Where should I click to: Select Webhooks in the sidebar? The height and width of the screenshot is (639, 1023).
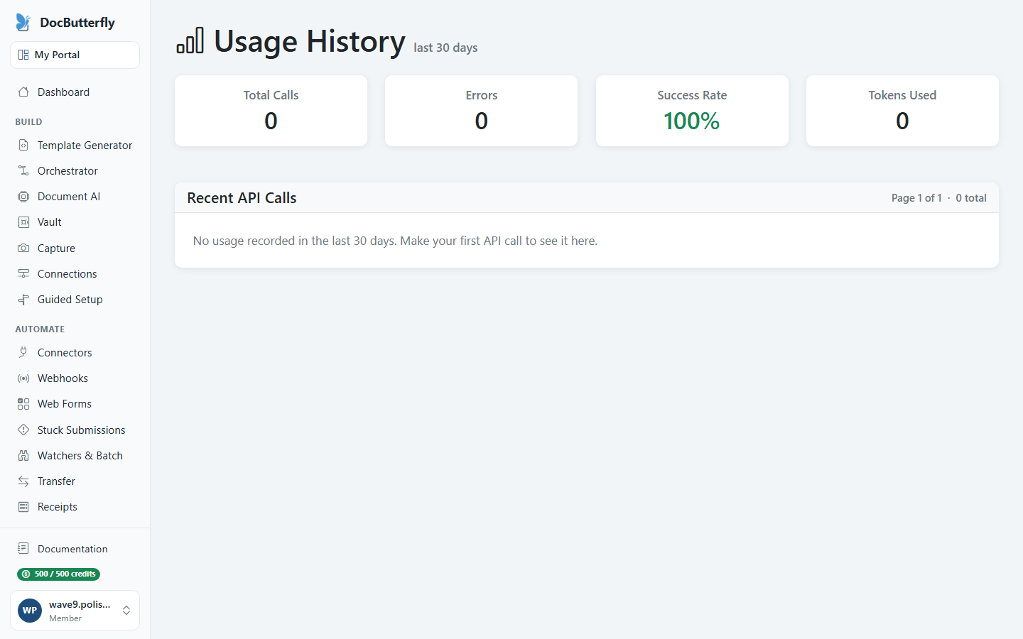click(75, 378)
